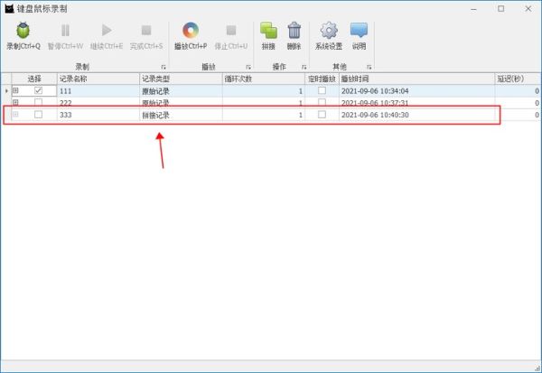The image size is (542, 373).
Task: Sort by the 播放时间 column header
Action: click(x=416, y=79)
